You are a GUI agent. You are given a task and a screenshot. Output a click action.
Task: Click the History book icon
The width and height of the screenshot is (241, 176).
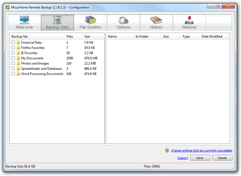tap(156, 20)
